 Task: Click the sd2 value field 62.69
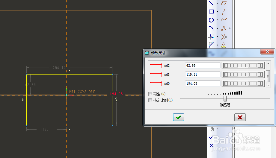pos(203,66)
